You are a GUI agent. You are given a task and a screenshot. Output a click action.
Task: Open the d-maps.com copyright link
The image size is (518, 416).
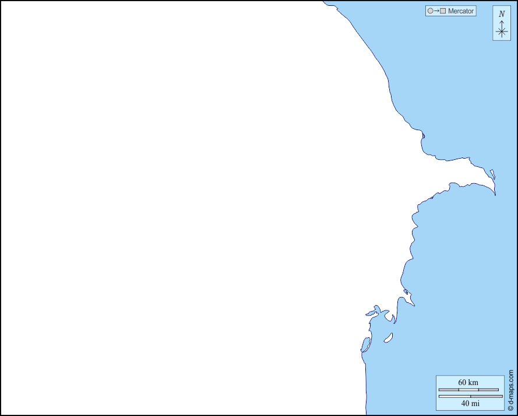pyautogui.click(x=511, y=390)
